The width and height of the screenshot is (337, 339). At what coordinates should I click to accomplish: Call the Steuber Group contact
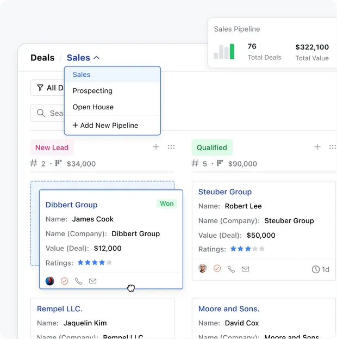pyautogui.click(x=231, y=269)
